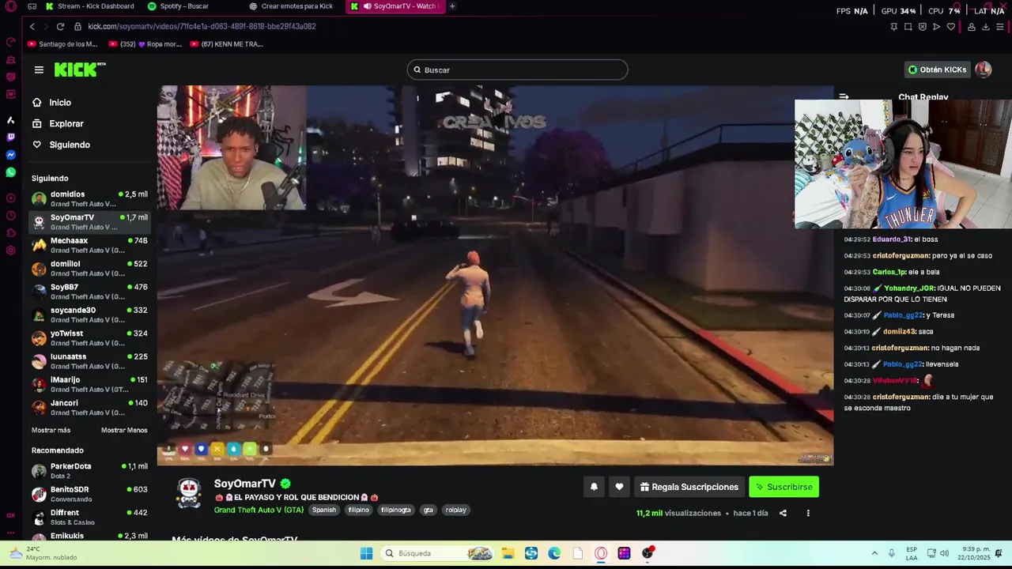
Task: Open Grand Theft Auto V (GTA) category link
Action: point(259,510)
